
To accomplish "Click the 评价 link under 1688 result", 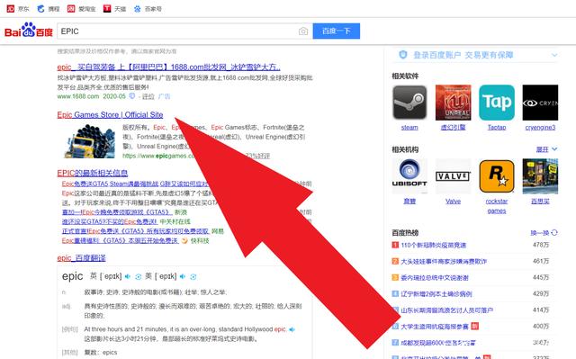I will [148, 96].
